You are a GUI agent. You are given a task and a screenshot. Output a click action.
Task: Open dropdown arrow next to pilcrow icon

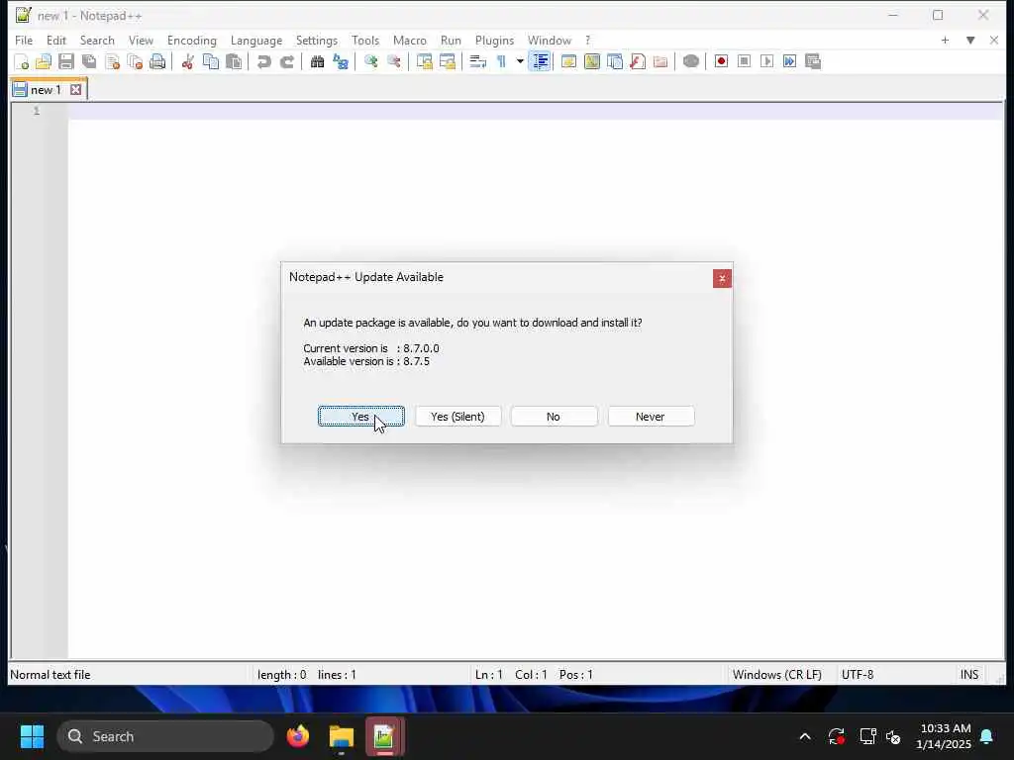(x=519, y=61)
